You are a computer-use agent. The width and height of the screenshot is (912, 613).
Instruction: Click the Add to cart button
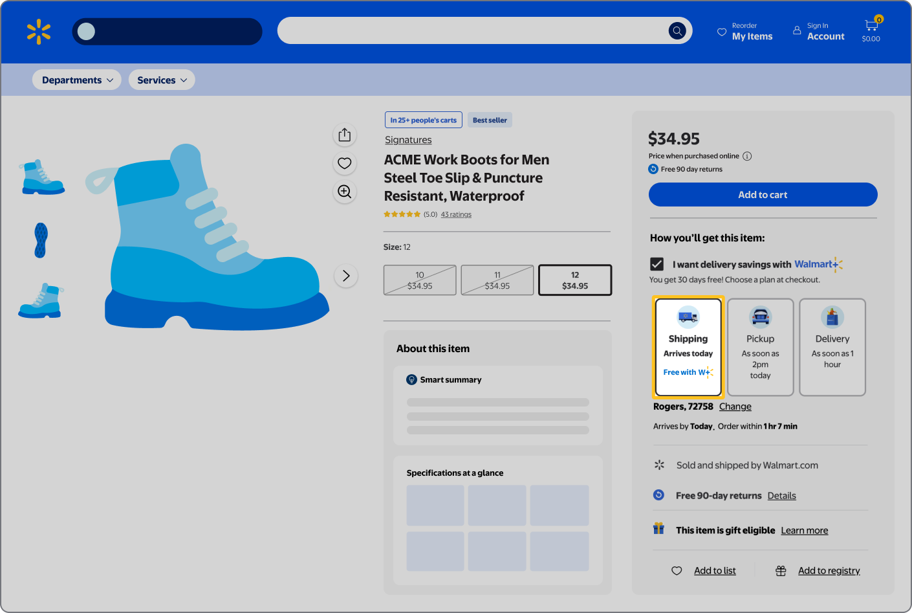[763, 195]
